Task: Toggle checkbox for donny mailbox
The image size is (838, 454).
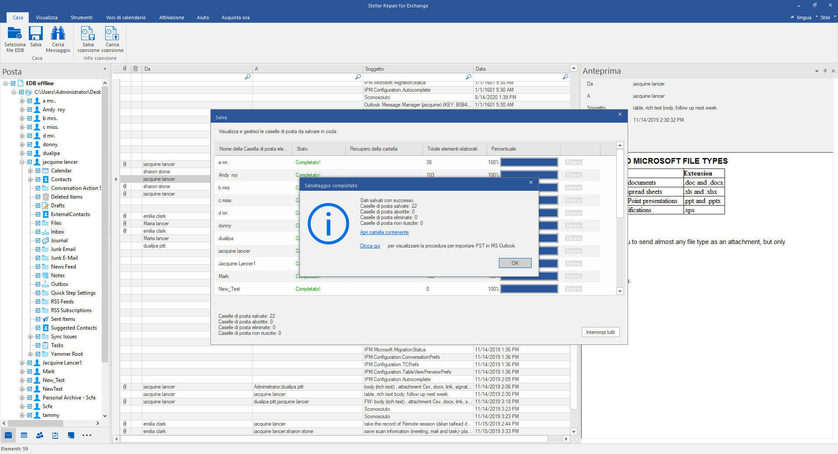Action: pyautogui.click(x=30, y=144)
